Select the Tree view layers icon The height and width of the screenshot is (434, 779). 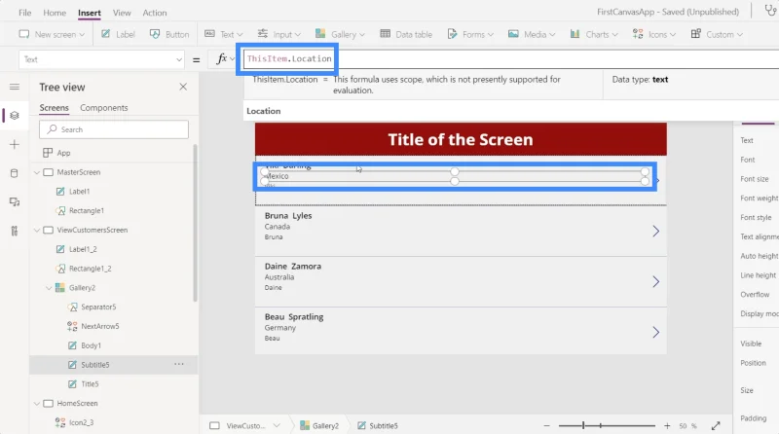click(15, 116)
